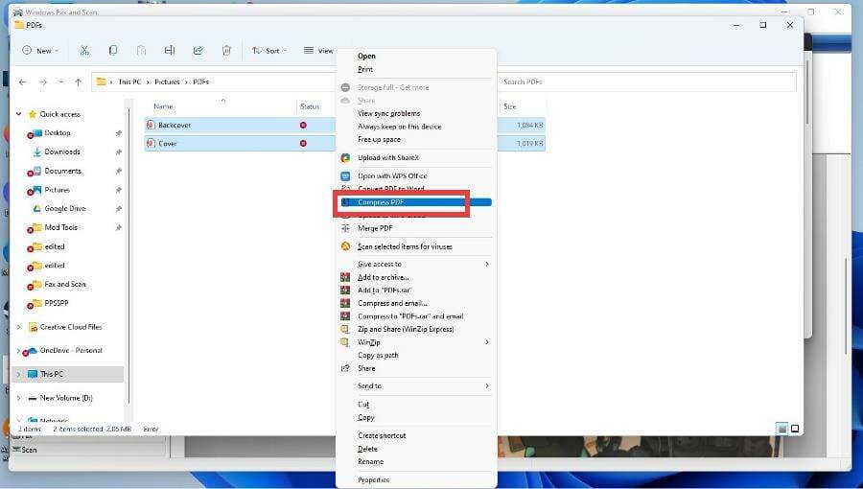Expand the This PC node

[x=19, y=374]
